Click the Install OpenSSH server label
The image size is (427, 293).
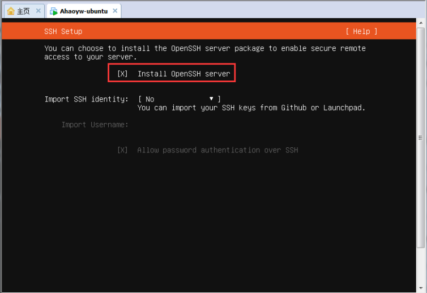click(x=184, y=74)
